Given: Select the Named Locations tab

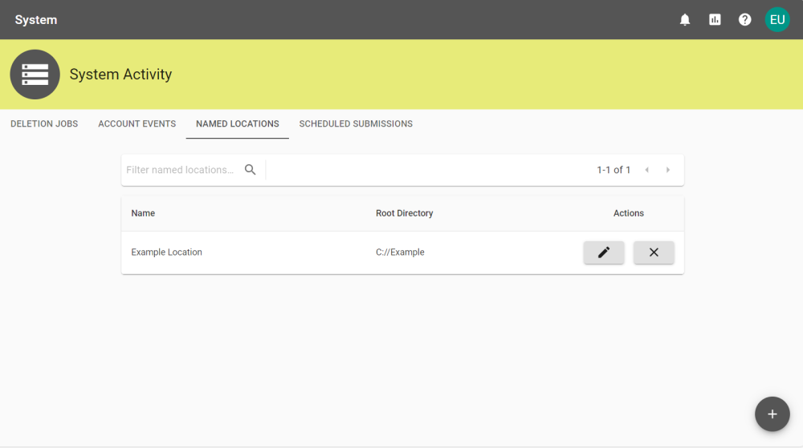Looking at the screenshot, I should 237,123.
